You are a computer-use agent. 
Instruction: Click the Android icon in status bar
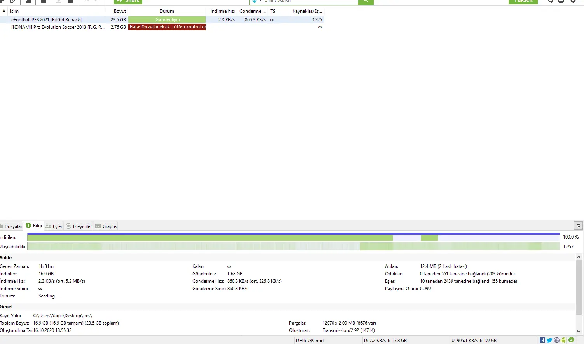point(564,340)
